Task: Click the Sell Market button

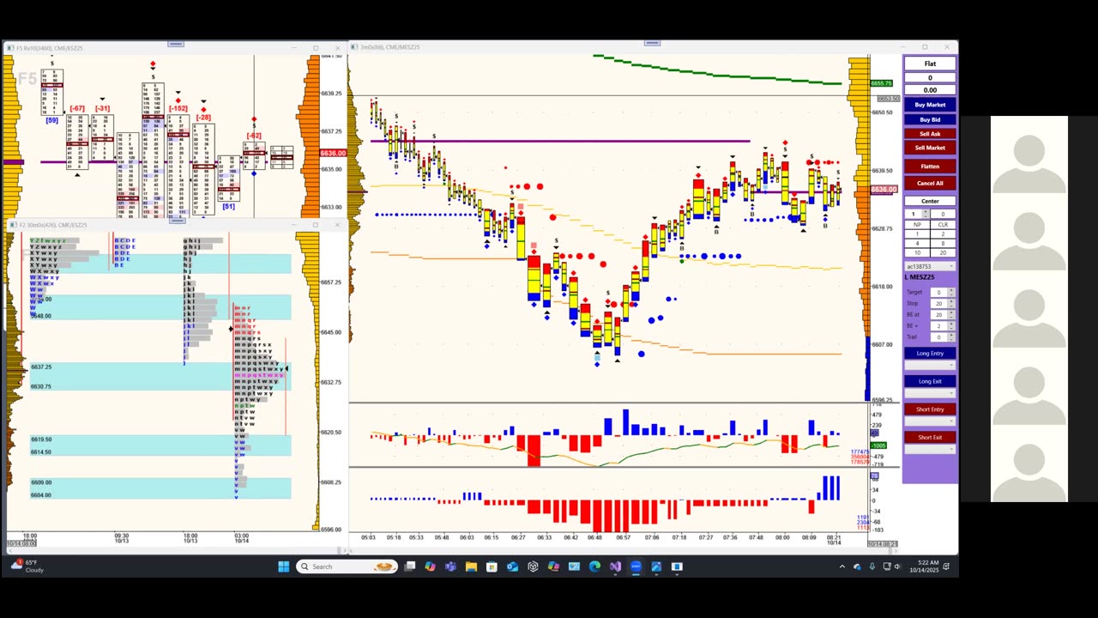Action: click(930, 148)
